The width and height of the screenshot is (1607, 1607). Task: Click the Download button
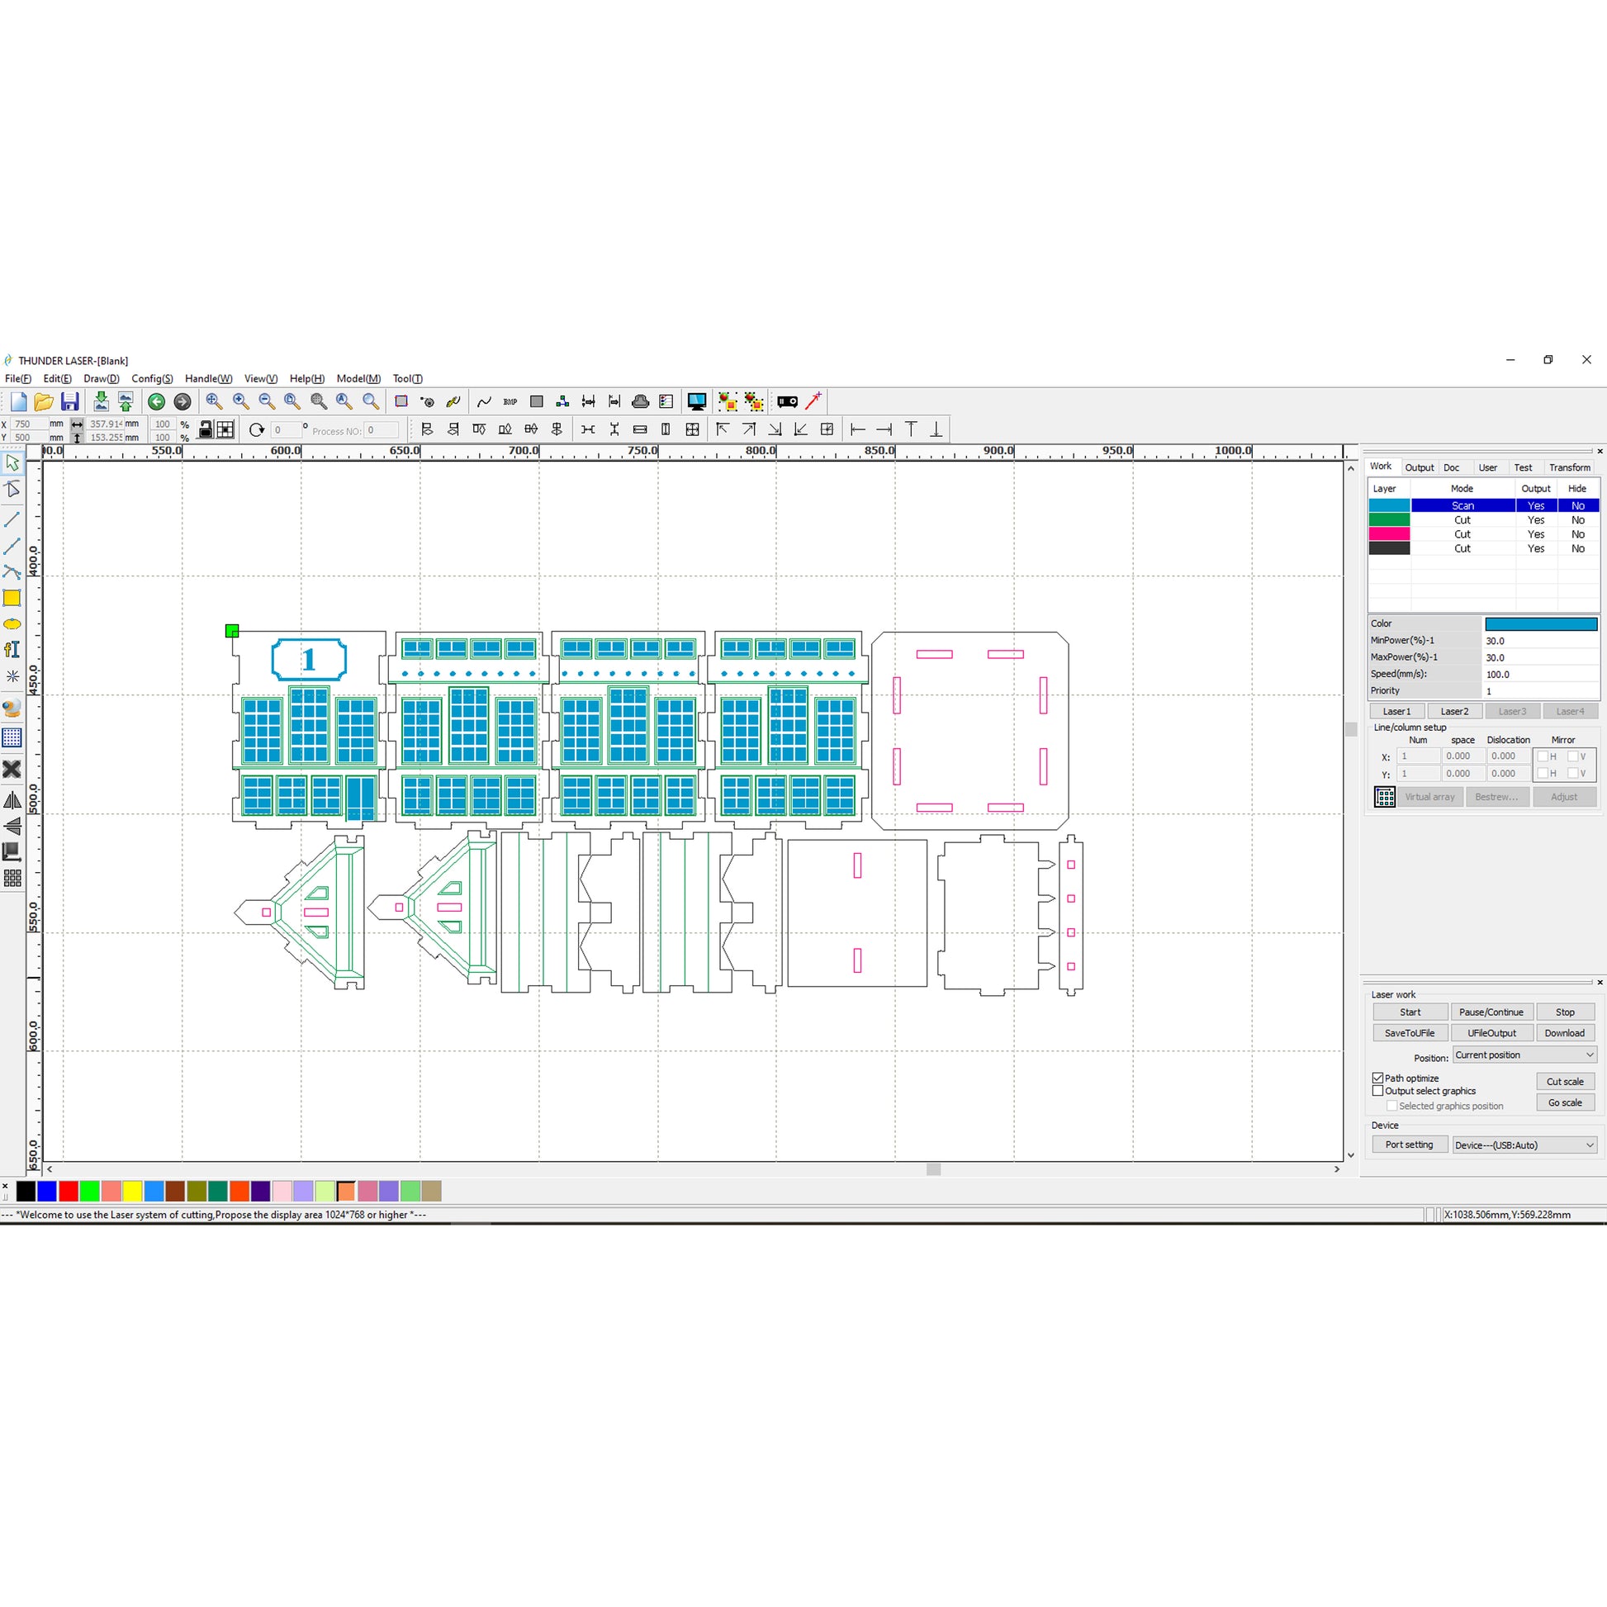point(1564,1033)
